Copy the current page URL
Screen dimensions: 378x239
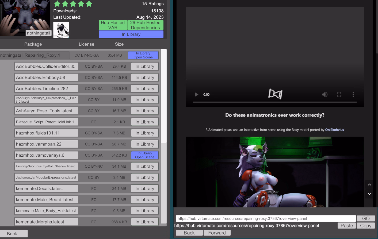[366, 226]
